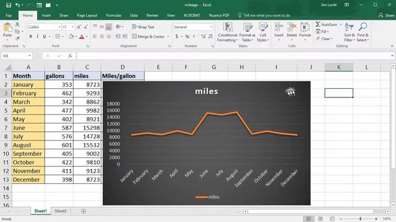Click the Jim Levitt account name

point(329,5)
